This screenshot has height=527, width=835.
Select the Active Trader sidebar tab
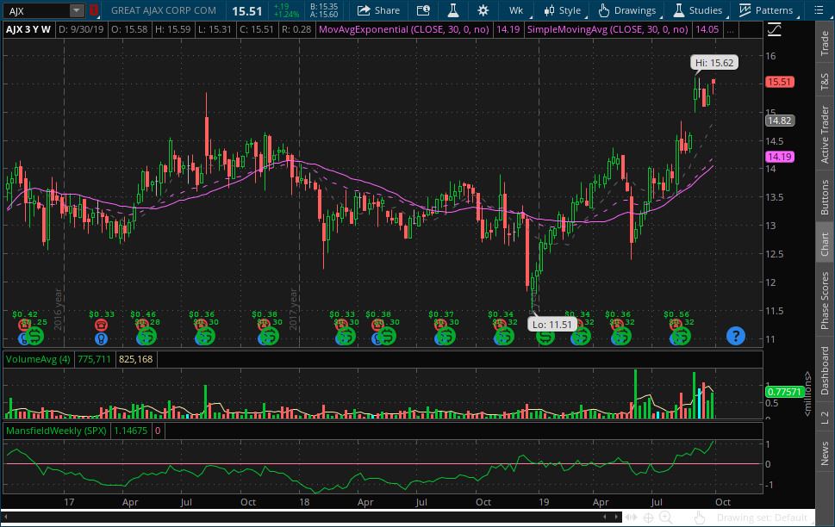[825, 134]
